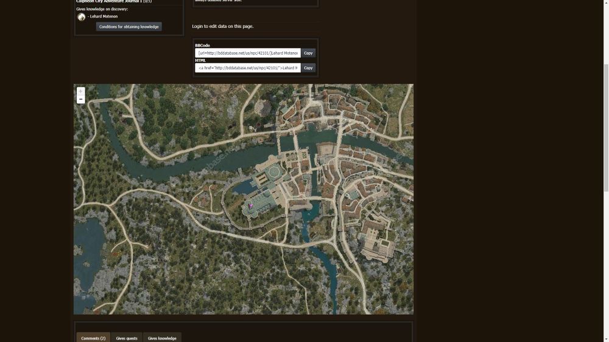Open Conditions for obtaining knowledge
This screenshot has height=342, width=609.
tap(128, 27)
